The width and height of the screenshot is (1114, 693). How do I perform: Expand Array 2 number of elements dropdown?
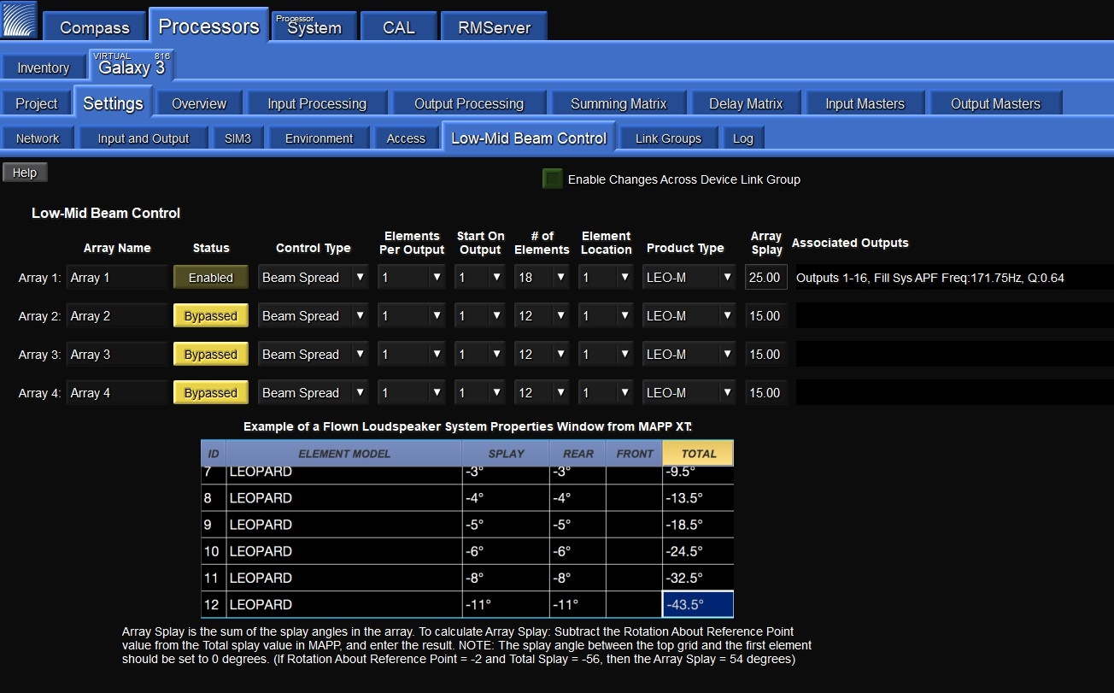pos(542,316)
